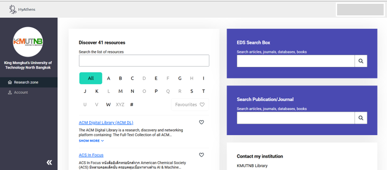
Task: Filter resources by letter S
Action: (192, 91)
